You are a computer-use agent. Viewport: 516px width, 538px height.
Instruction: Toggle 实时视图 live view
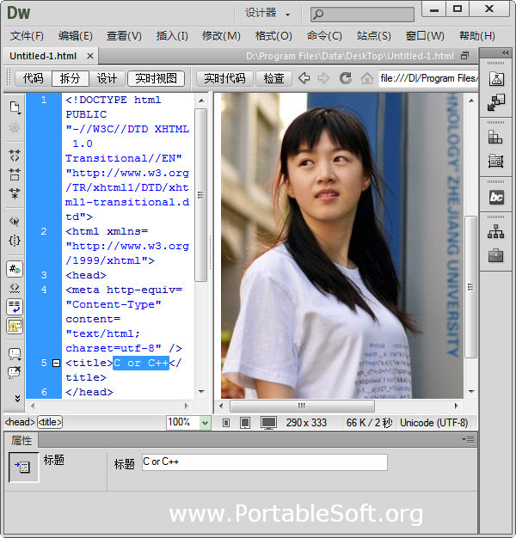coord(157,78)
